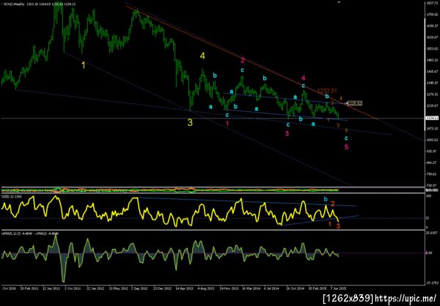The height and width of the screenshot is (306, 440).
Task: Click the 13 May 2012 date on time axis
Action: pyautogui.click(x=117, y=288)
